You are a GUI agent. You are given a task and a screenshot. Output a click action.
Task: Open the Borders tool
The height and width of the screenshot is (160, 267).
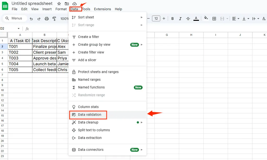coord(214,19)
